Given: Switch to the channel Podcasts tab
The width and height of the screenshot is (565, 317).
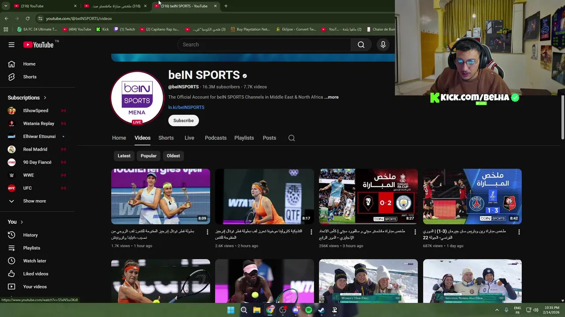Looking at the screenshot, I should coord(215,138).
